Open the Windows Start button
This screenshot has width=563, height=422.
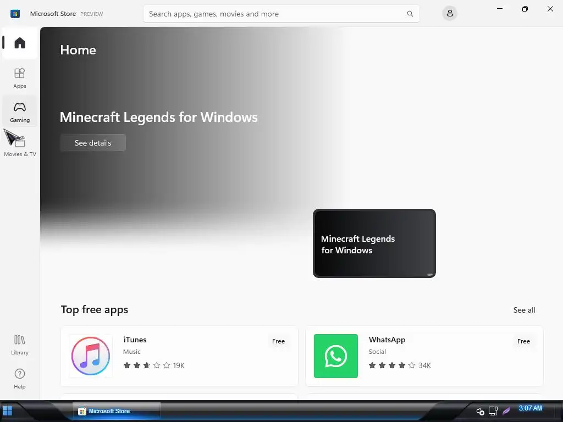tap(8, 411)
